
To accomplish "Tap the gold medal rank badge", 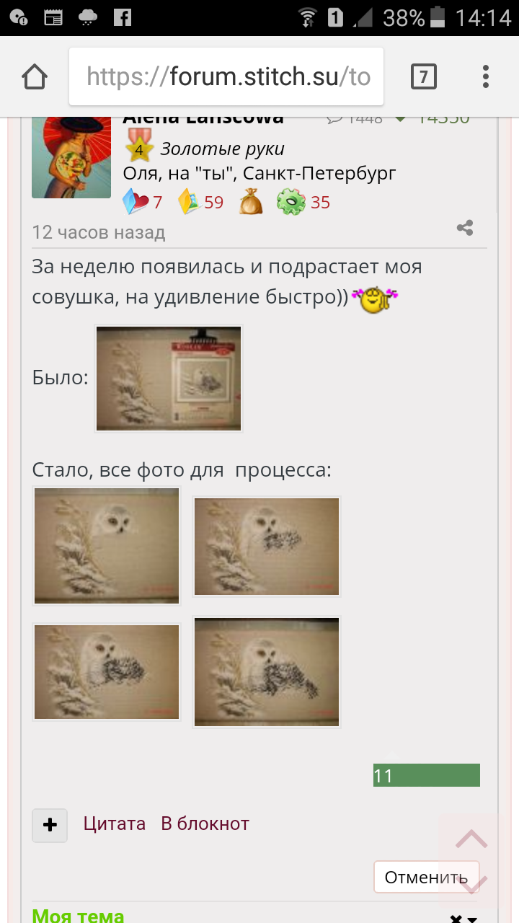I will pos(139,146).
